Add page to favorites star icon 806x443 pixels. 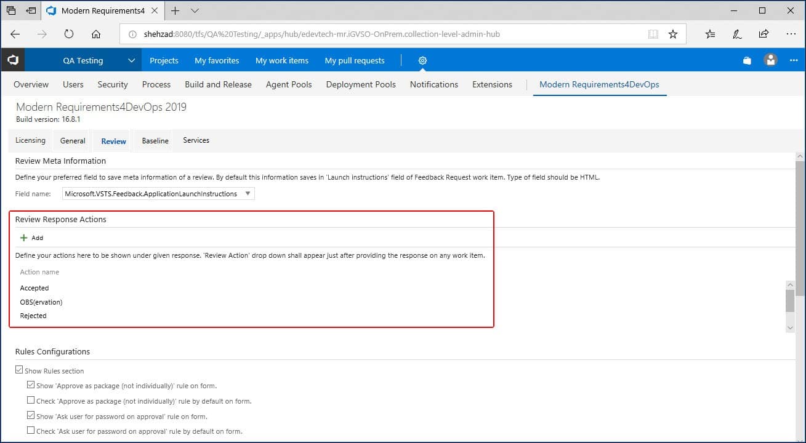[673, 34]
